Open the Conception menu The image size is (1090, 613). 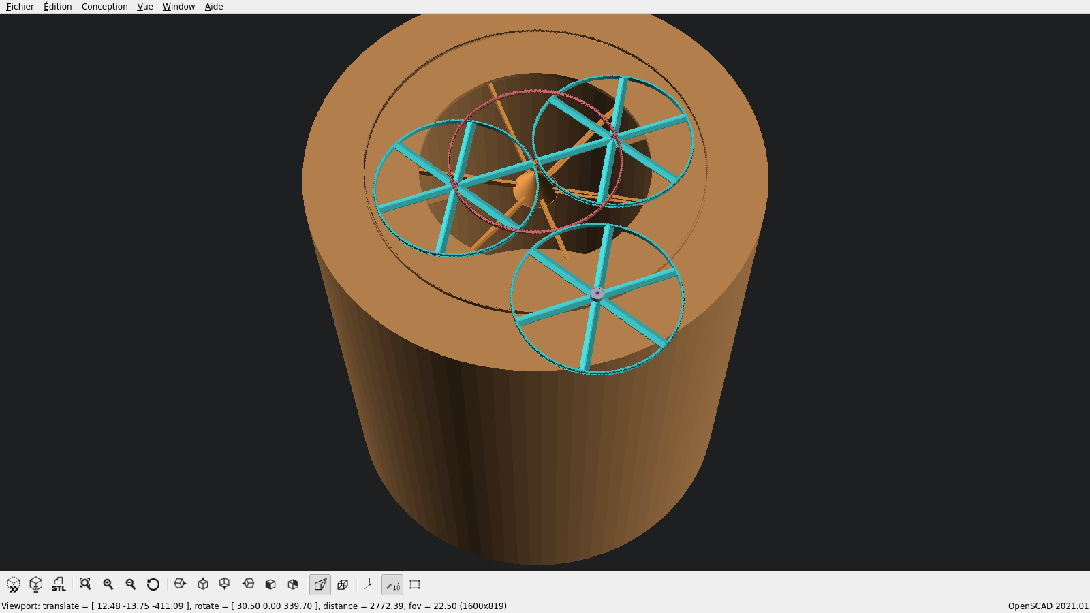point(104,6)
